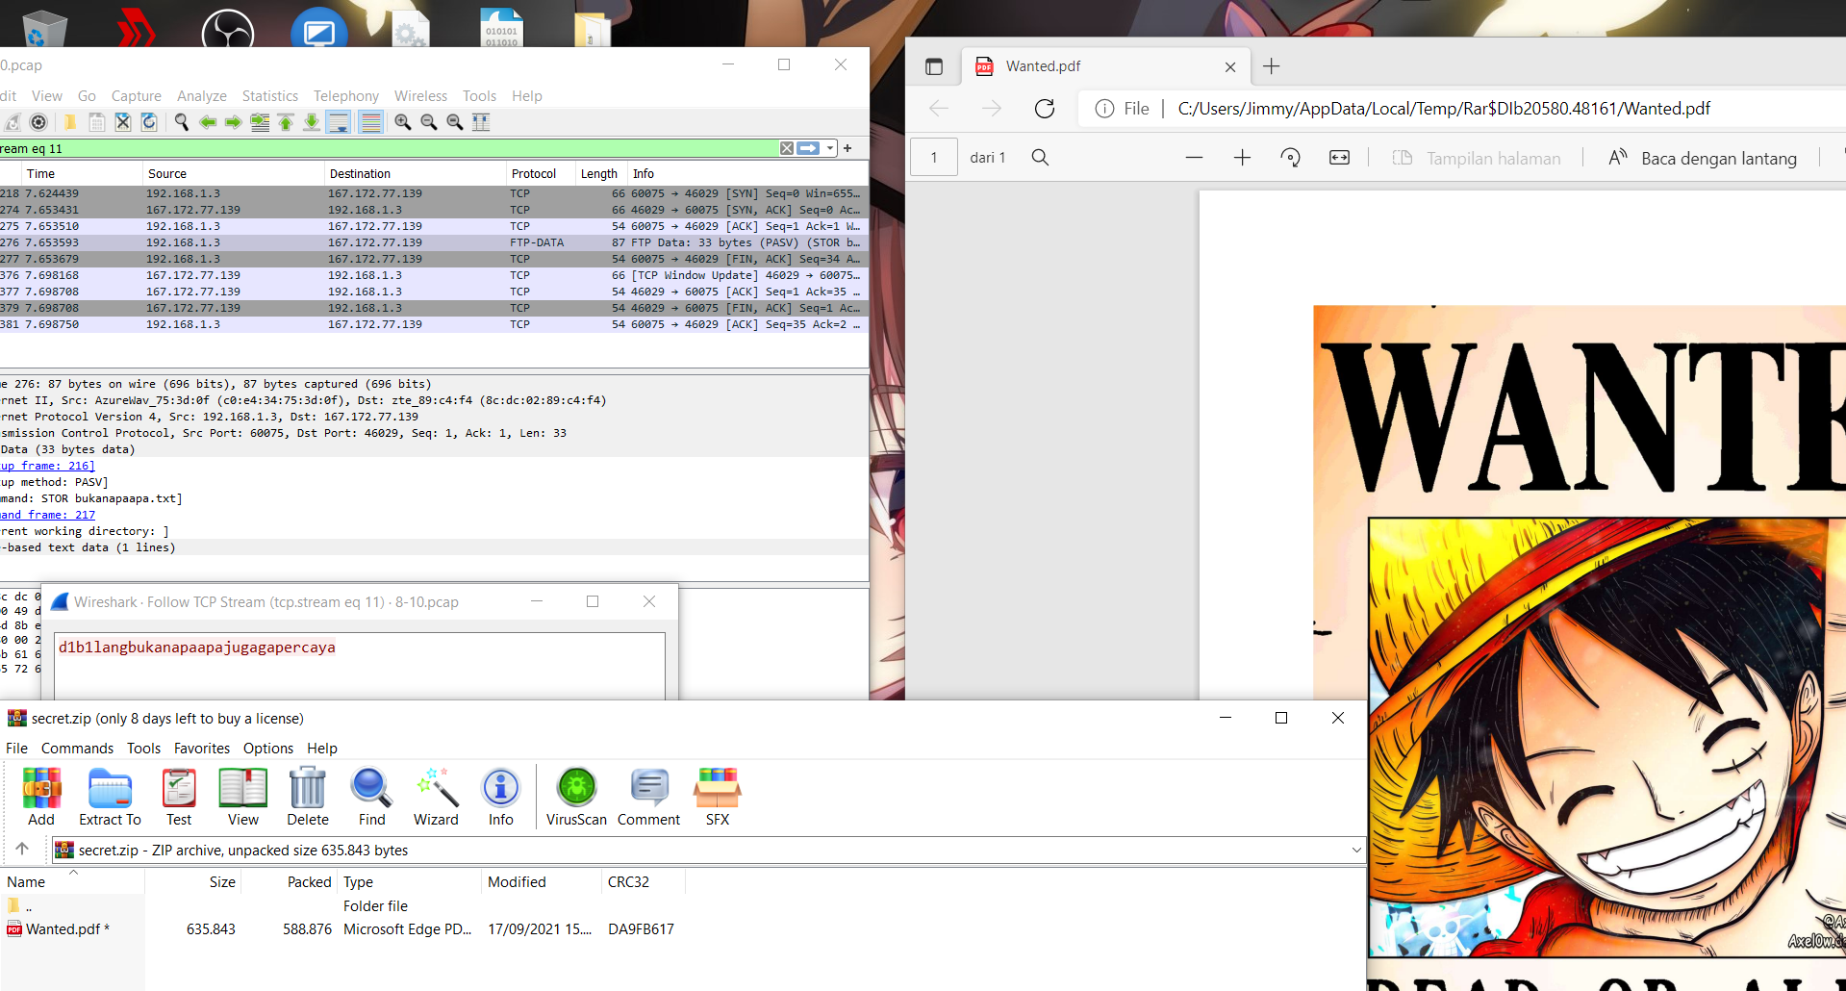Reset Wireshark text to normal size
1846x991 pixels.
click(455, 122)
